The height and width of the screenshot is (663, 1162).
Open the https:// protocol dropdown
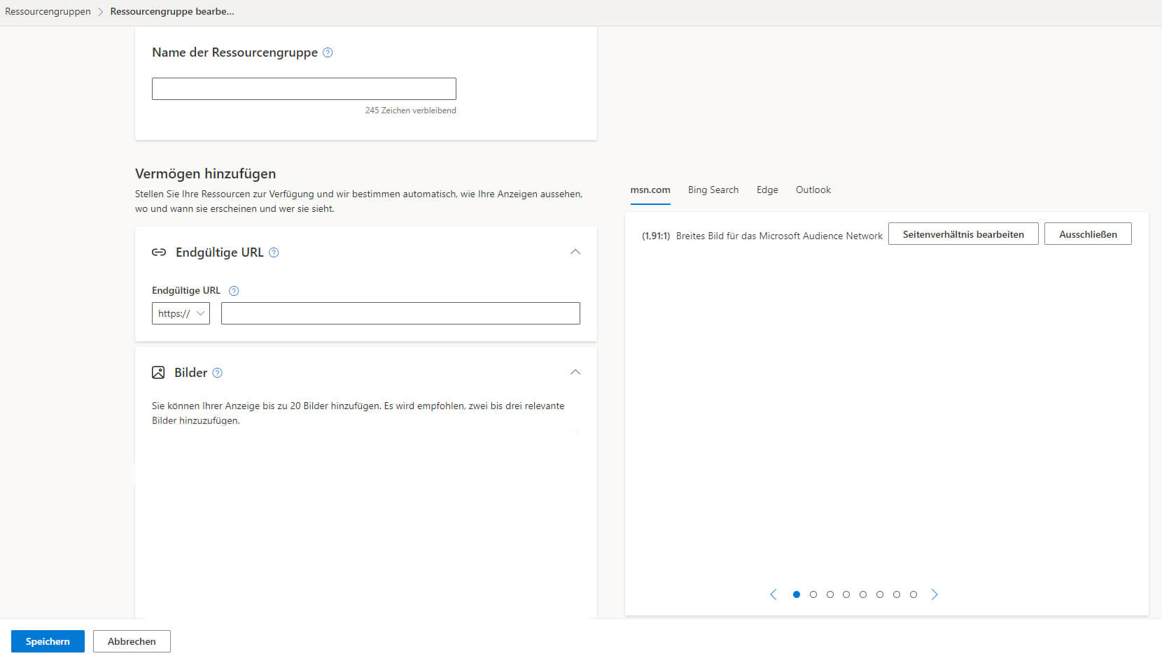pyautogui.click(x=181, y=313)
